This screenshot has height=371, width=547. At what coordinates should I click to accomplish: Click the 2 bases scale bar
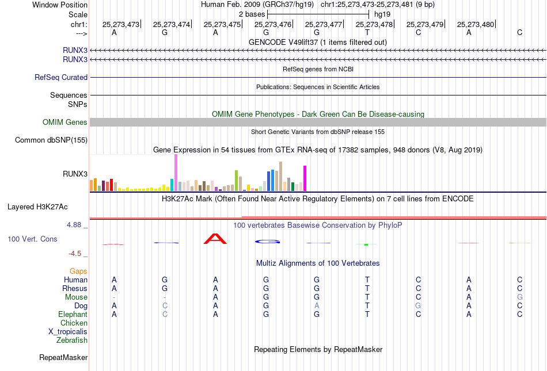318,14
